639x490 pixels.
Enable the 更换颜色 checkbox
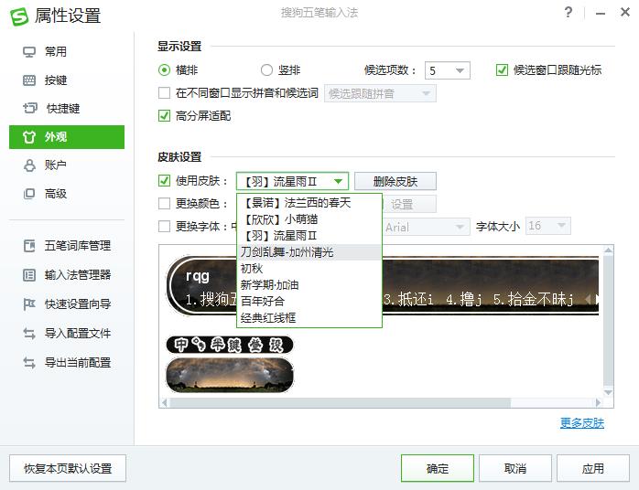coord(164,204)
